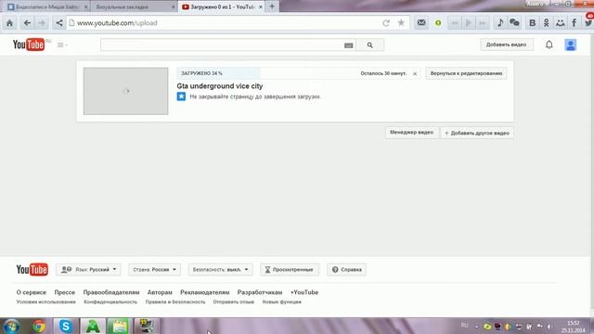Open '+YouTube' footer link
This screenshot has width=594, height=334.
304,292
